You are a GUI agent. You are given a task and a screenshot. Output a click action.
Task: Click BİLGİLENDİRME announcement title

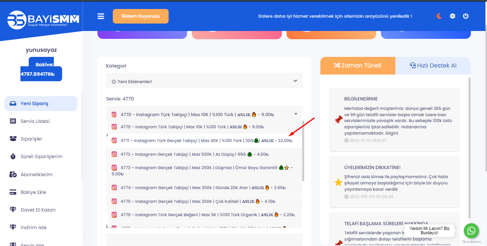coord(361,99)
